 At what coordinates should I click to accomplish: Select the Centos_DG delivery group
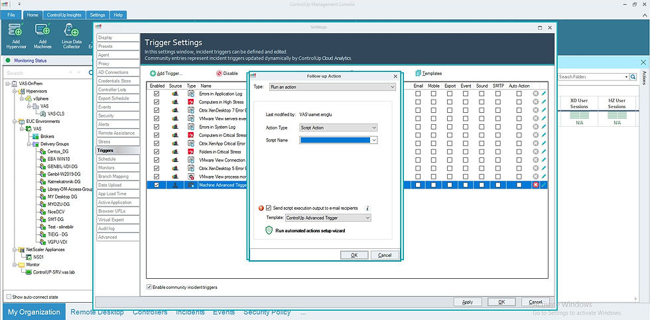point(54,151)
